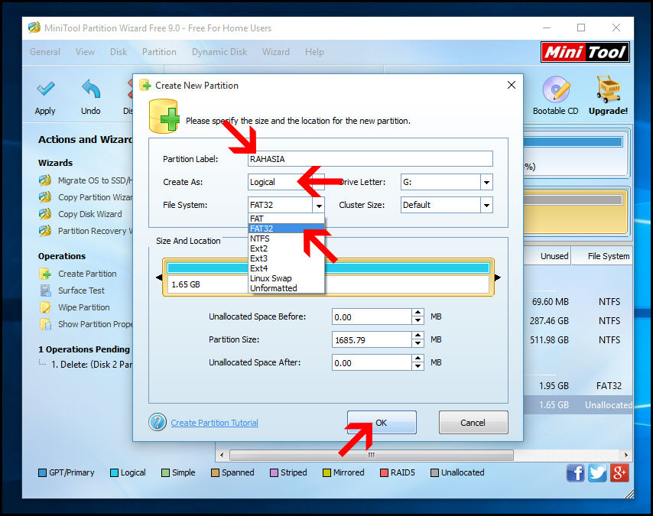Open the Twitter share icon

tap(597, 473)
